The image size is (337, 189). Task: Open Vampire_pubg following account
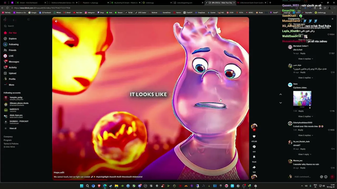tap(16, 98)
